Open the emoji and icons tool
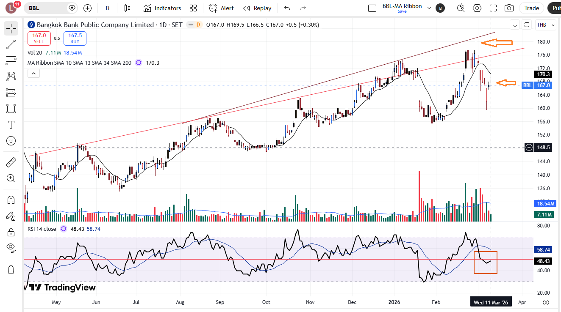 (11, 140)
